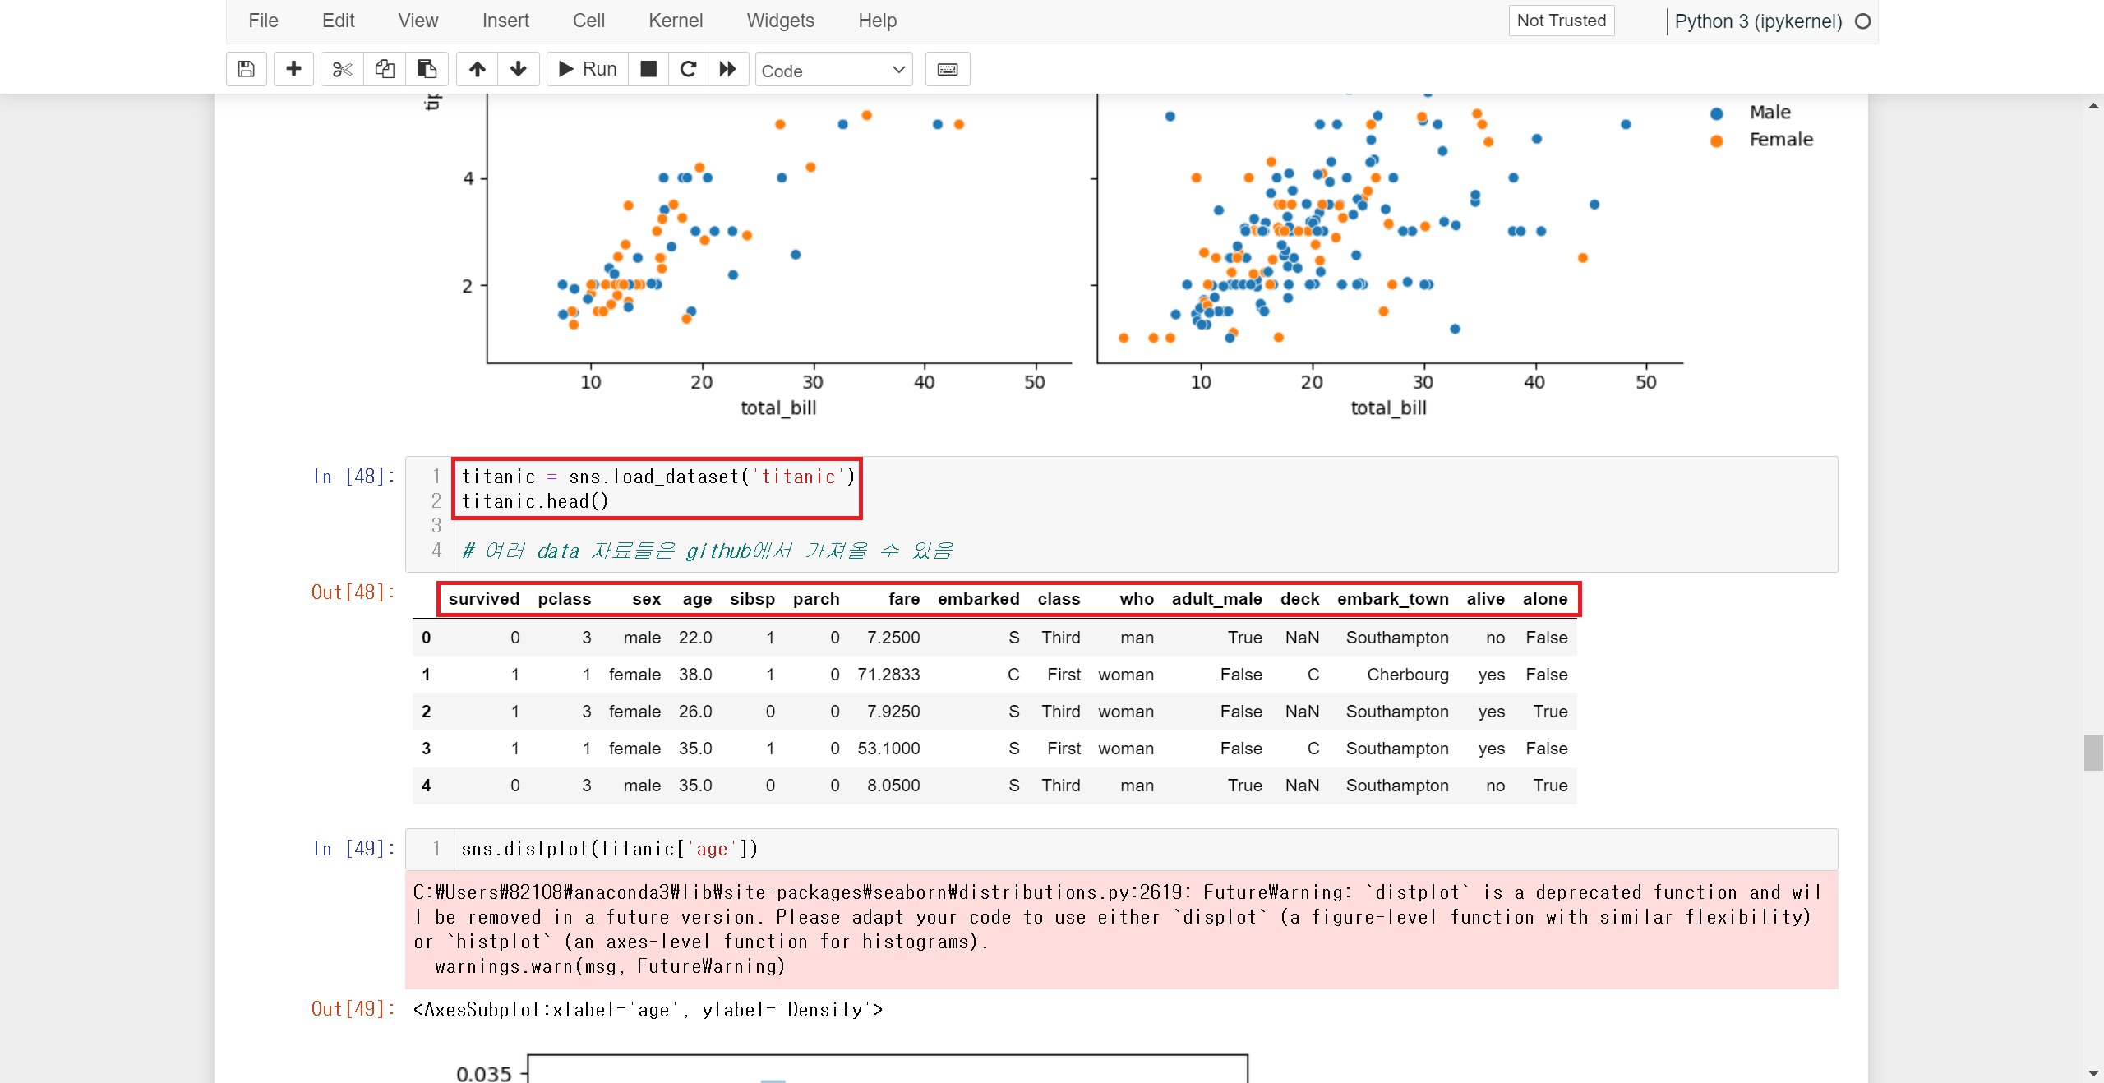2104x1083 pixels.
Task: Open the Code cell type dropdown
Action: [833, 70]
